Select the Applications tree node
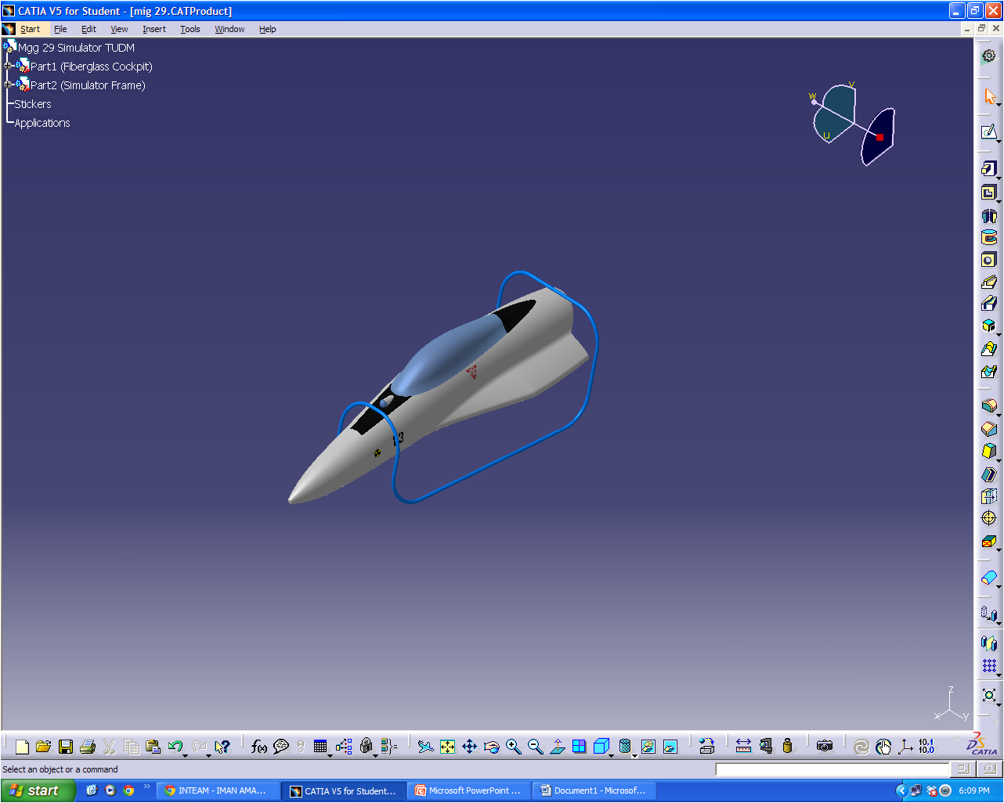 coord(42,123)
